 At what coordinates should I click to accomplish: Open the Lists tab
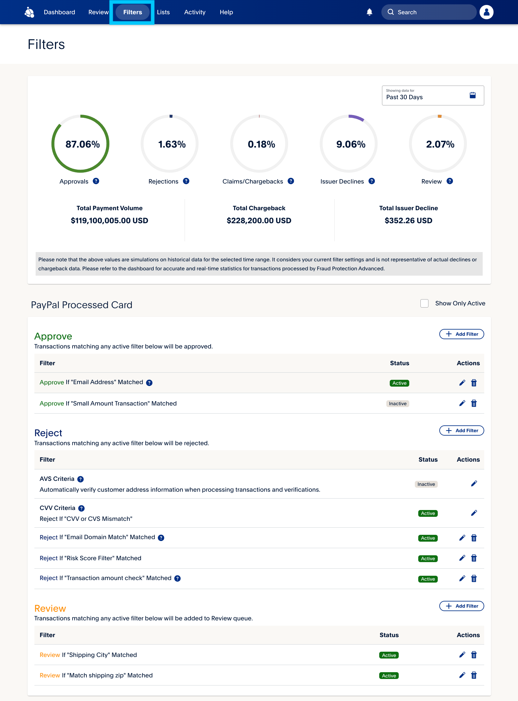pyautogui.click(x=163, y=12)
